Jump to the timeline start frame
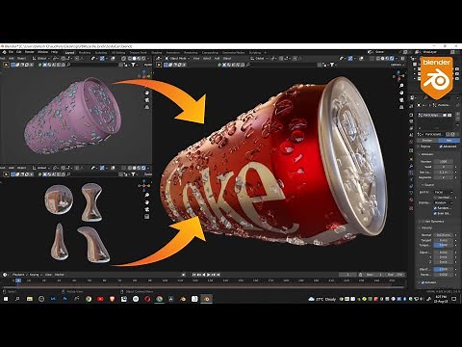Viewport: 462px width, 347px height. pyautogui.click(x=194, y=275)
